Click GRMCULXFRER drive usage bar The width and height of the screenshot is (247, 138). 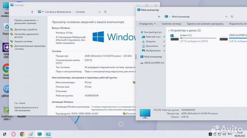[238, 38]
